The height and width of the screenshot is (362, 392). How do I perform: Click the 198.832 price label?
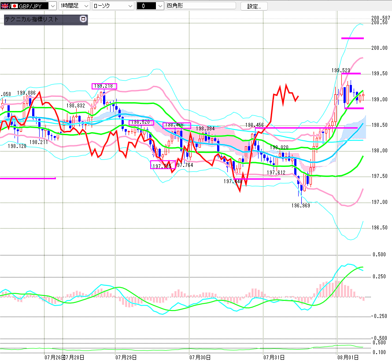coord(76,106)
